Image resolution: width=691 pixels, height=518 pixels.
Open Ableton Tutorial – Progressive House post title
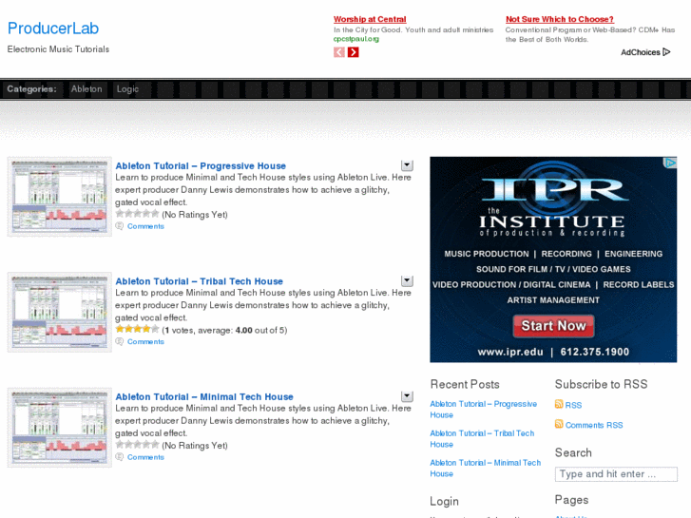click(201, 166)
